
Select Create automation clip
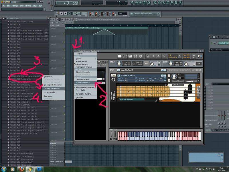coord(52,88)
